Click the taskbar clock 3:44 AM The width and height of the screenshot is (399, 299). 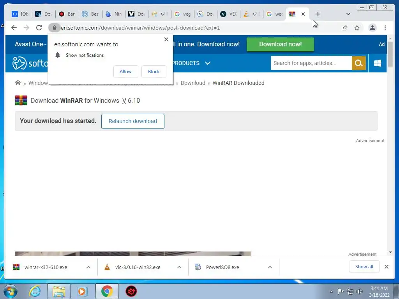pyautogui.click(x=379, y=291)
